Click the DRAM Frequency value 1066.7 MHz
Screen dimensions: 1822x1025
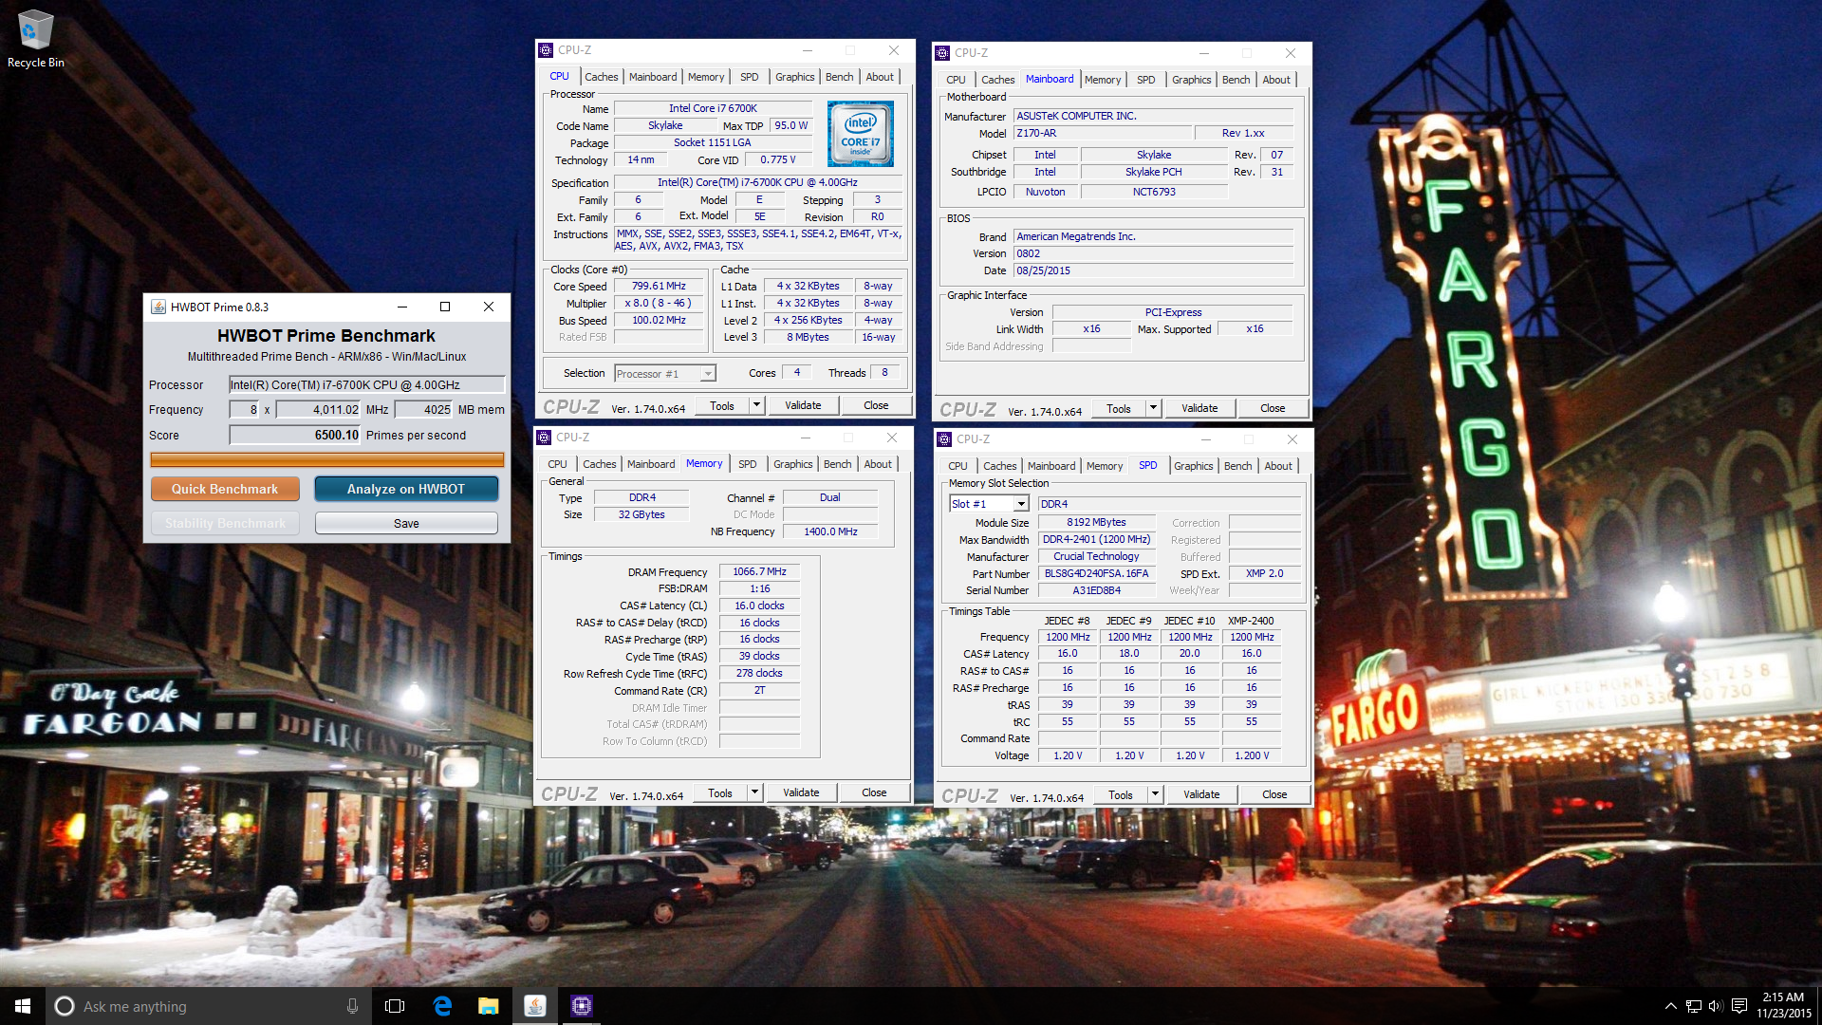pyautogui.click(x=759, y=571)
